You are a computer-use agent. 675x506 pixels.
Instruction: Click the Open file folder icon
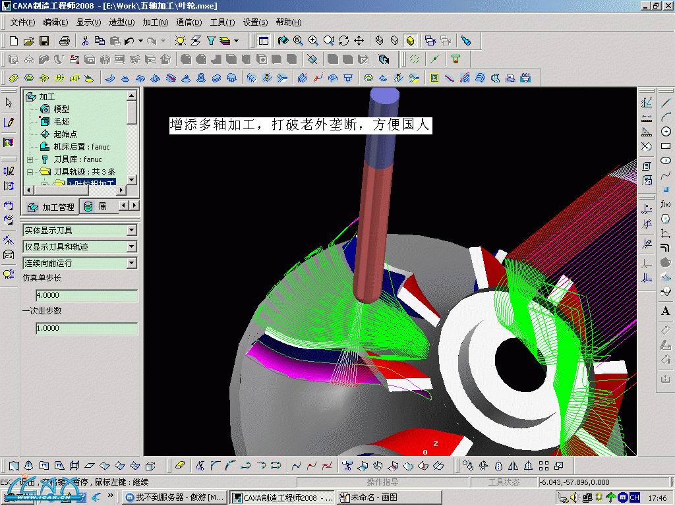(x=28, y=41)
